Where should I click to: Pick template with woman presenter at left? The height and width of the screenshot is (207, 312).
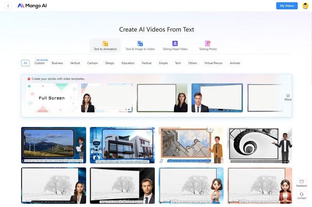(x=107, y=98)
